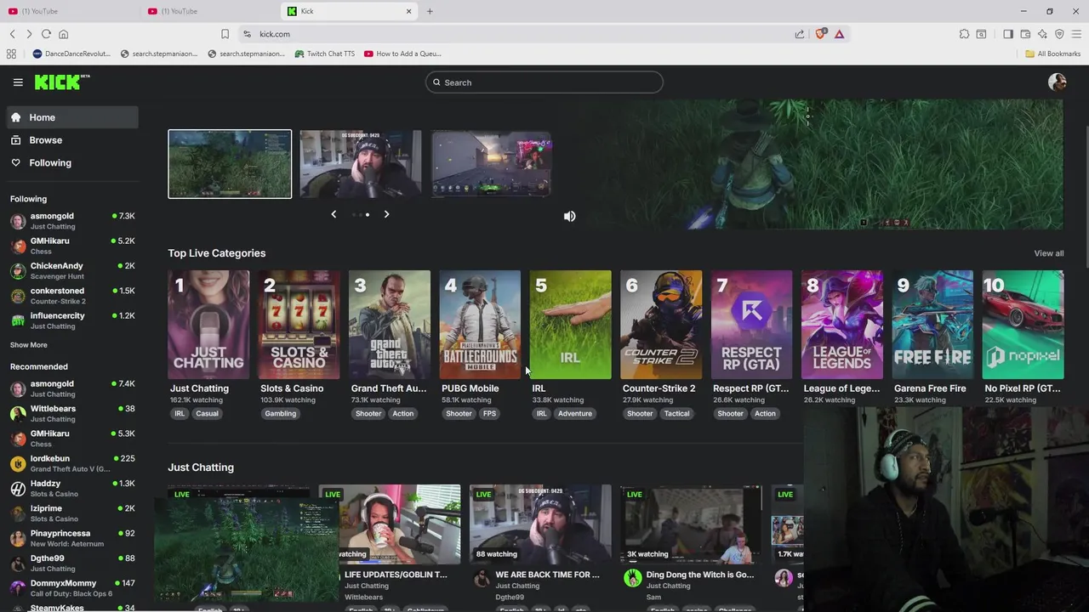Expand Show More under Following

point(29,345)
